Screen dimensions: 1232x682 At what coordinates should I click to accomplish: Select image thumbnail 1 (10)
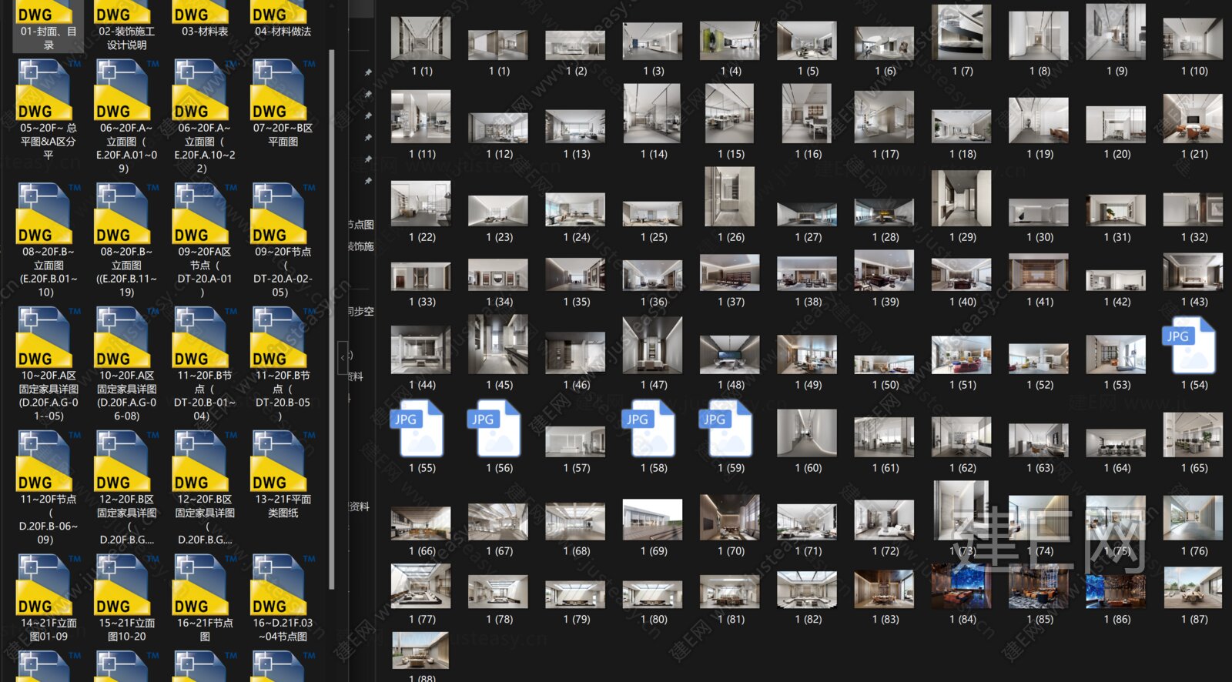coord(1193,41)
